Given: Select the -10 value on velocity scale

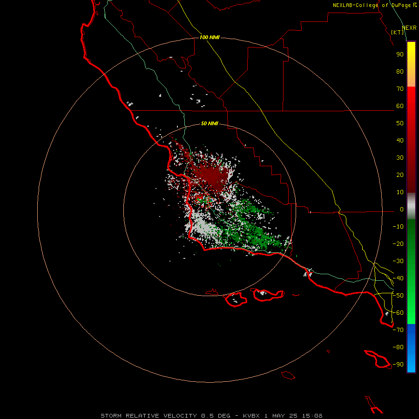Looking at the screenshot, I should tap(398, 227).
